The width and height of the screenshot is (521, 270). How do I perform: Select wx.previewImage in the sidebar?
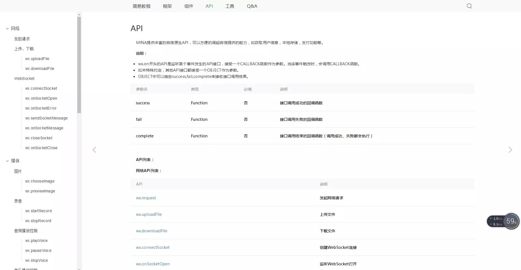click(40, 191)
